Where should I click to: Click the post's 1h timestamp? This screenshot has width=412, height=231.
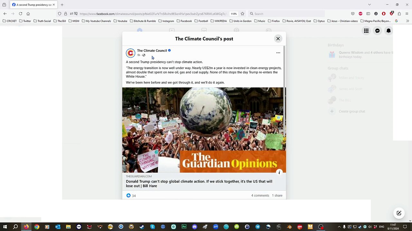(x=139, y=55)
